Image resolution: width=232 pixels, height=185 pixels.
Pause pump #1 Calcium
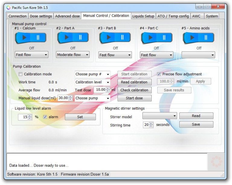[38, 37]
